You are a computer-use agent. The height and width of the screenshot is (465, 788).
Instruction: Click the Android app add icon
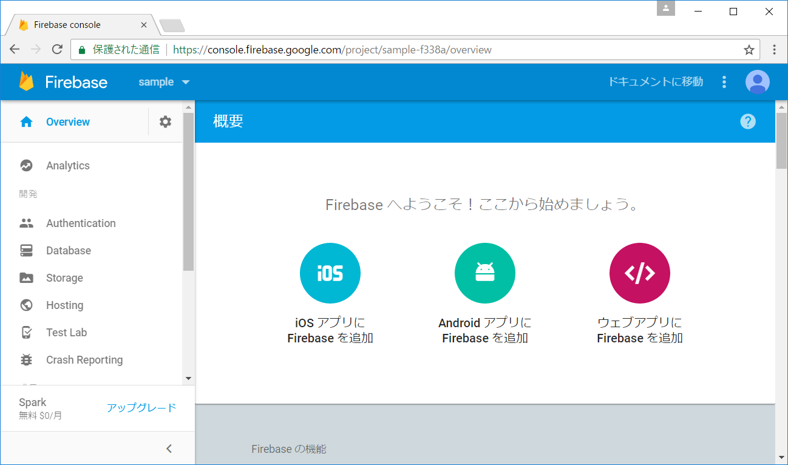pyautogui.click(x=484, y=273)
